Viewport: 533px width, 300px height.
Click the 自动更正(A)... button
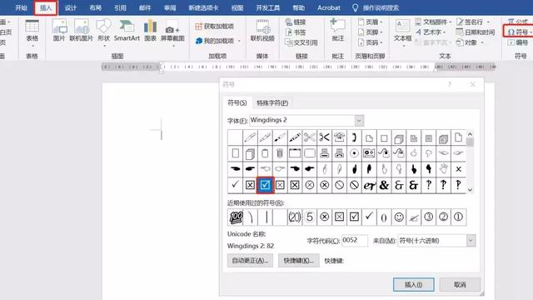click(x=250, y=261)
